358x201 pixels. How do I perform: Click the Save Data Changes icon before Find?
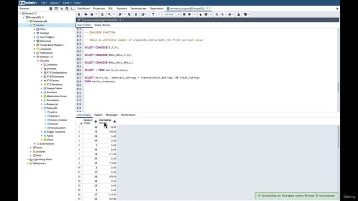pos(102,15)
